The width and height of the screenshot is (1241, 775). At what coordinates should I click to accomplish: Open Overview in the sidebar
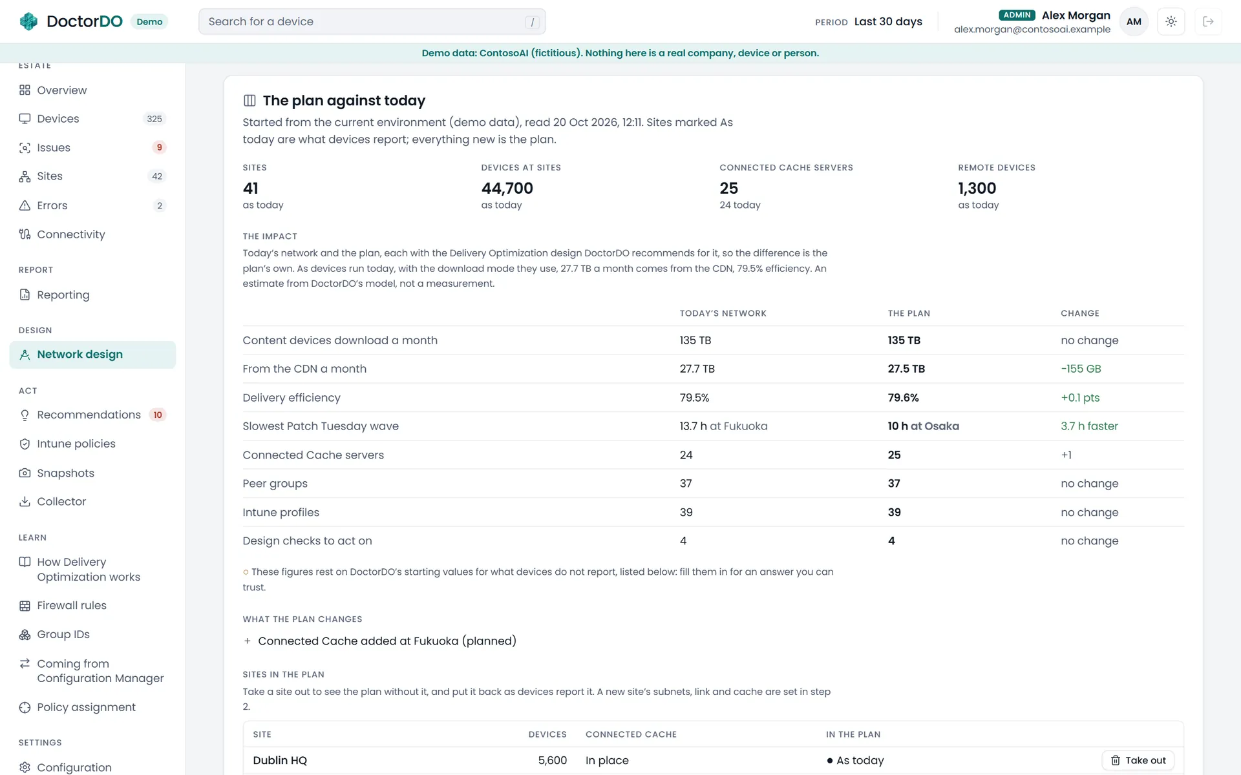[x=92, y=90]
